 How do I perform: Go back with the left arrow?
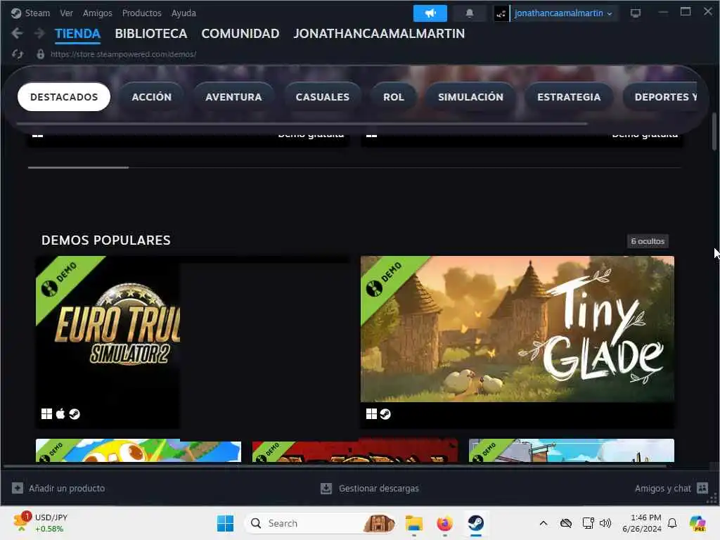click(17, 33)
